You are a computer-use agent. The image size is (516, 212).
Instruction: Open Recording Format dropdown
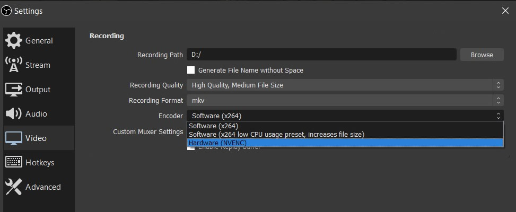(345, 100)
